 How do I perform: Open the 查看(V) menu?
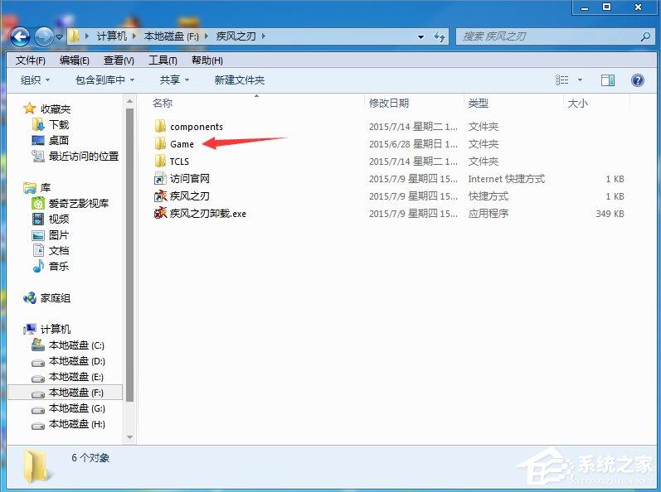(x=119, y=60)
